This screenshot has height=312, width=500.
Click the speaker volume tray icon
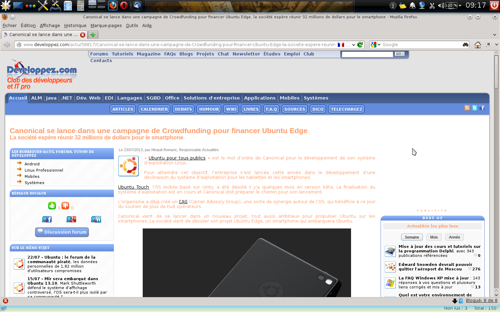(x=441, y=6)
